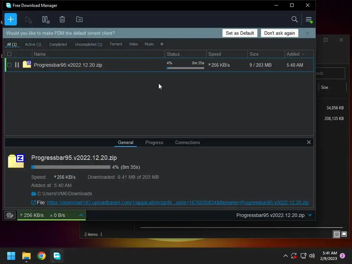
Task: Open the FDM hamburger main menu
Action: coord(309,20)
